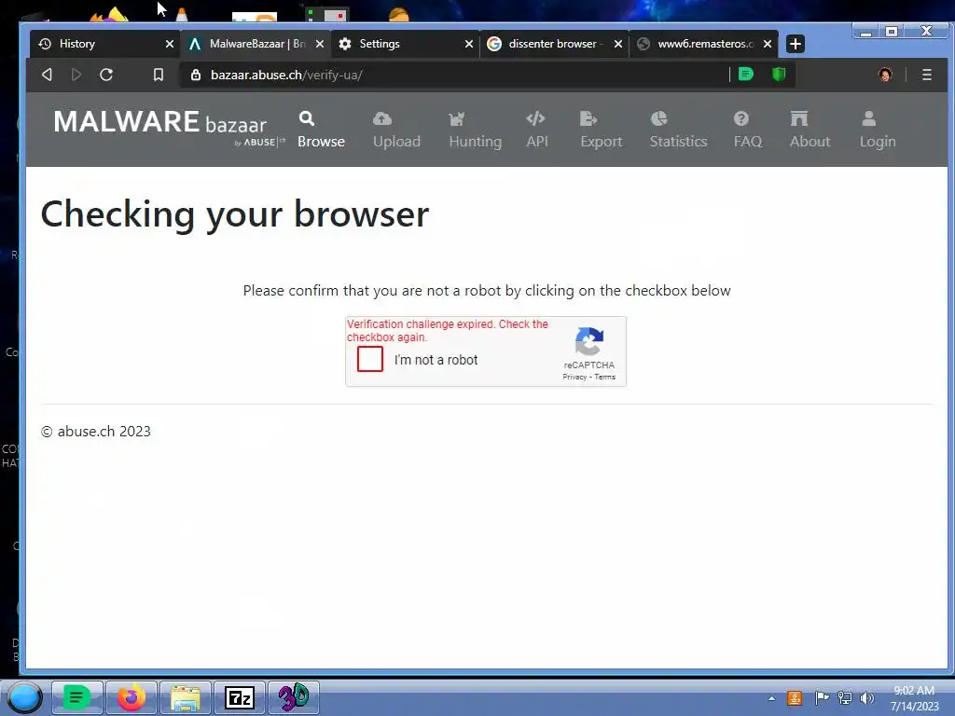Launch Firefox from the taskbar

click(x=131, y=697)
